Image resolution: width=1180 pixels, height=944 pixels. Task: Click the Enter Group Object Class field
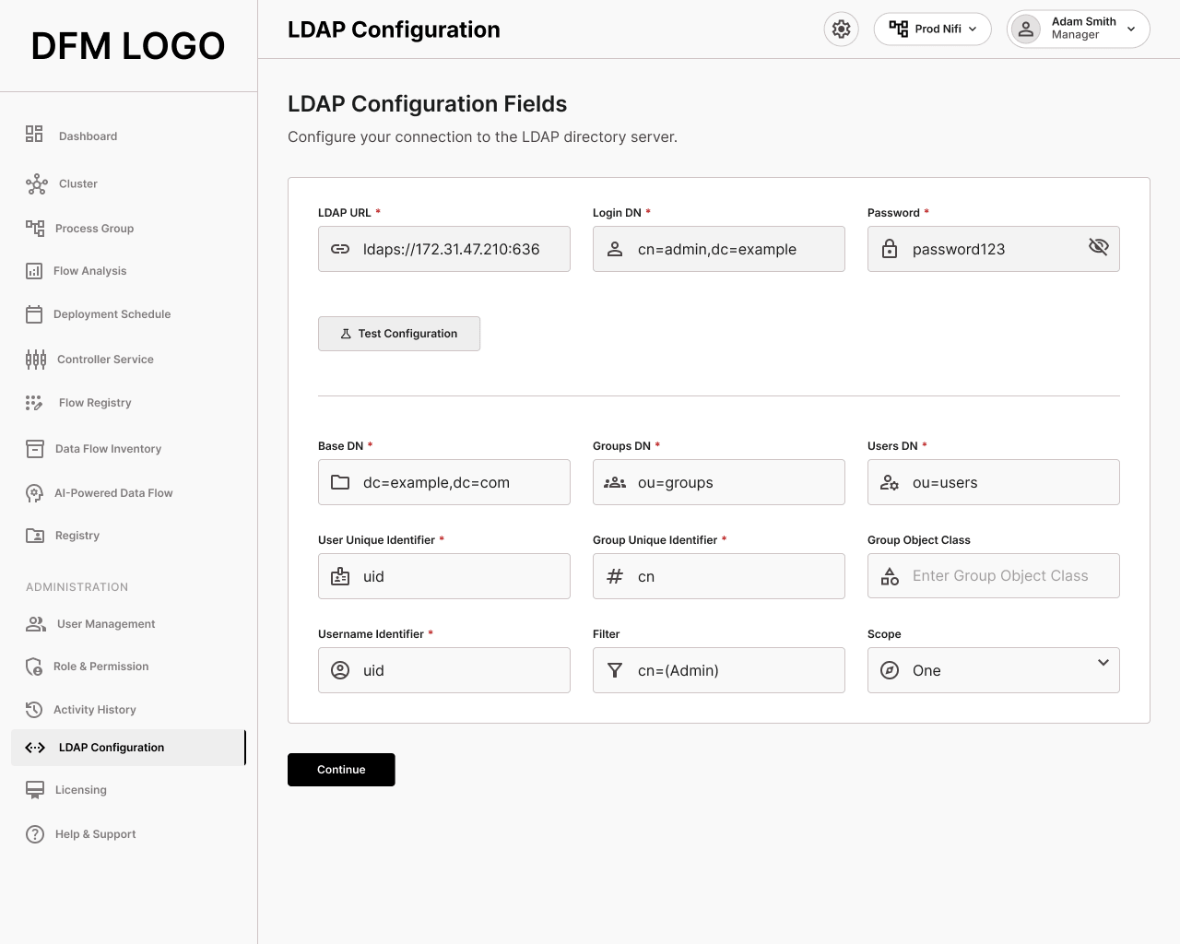click(x=994, y=576)
